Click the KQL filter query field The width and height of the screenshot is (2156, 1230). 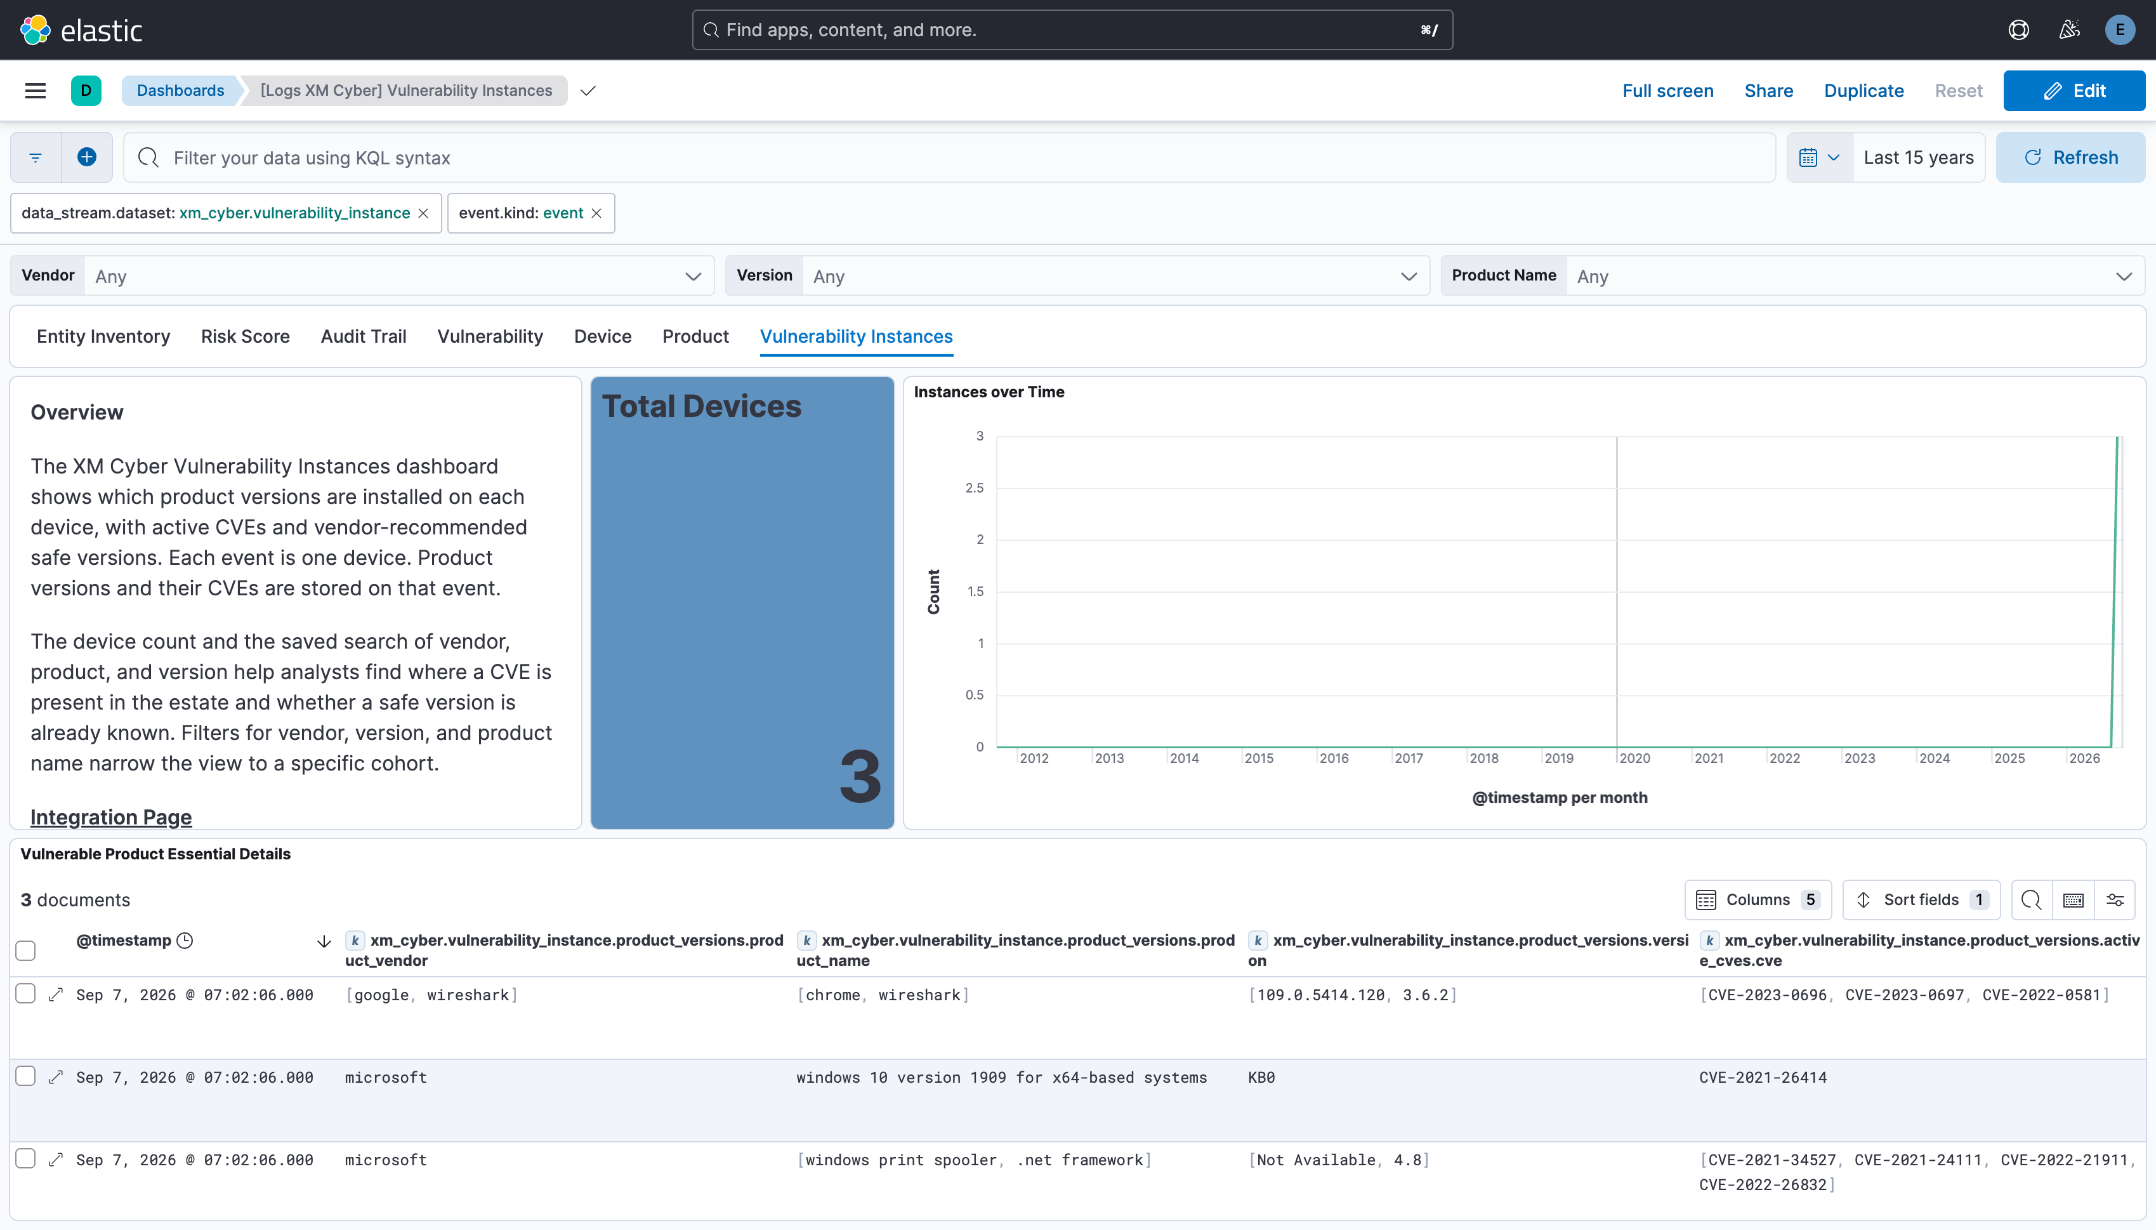click(x=950, y=157)
